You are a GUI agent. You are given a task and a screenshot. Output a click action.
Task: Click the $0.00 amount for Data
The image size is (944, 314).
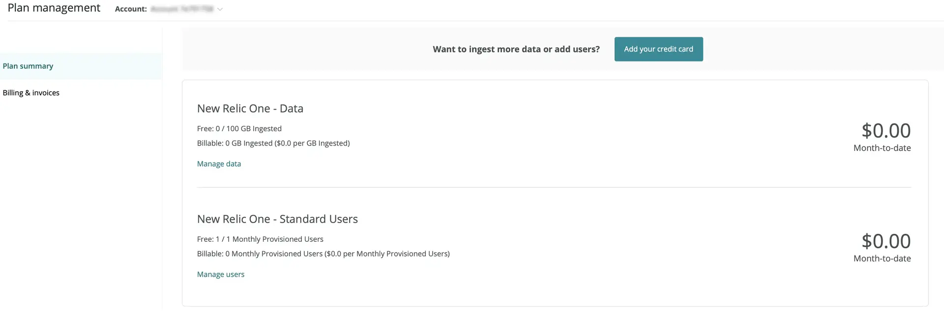pos(885,131)
